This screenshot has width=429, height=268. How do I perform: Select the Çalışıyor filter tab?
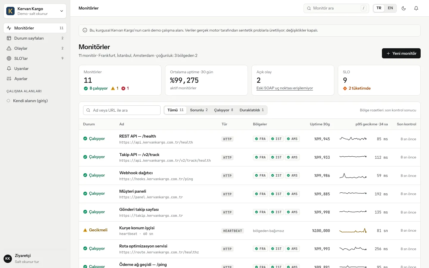click(x=223, y=110)
